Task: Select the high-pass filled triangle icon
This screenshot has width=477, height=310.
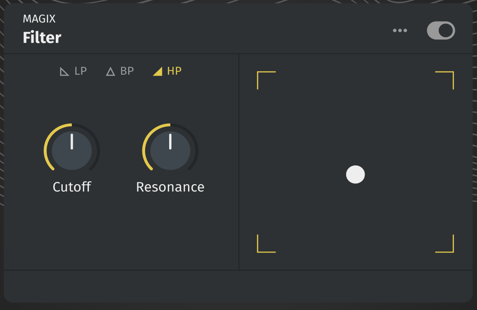Action: pos(158,71)
